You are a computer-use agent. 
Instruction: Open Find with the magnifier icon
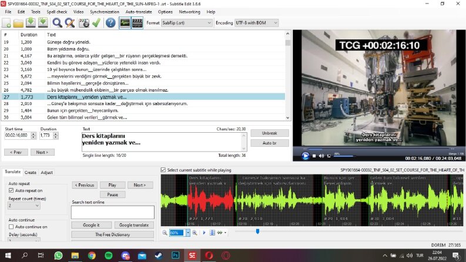tap(57, 23)
